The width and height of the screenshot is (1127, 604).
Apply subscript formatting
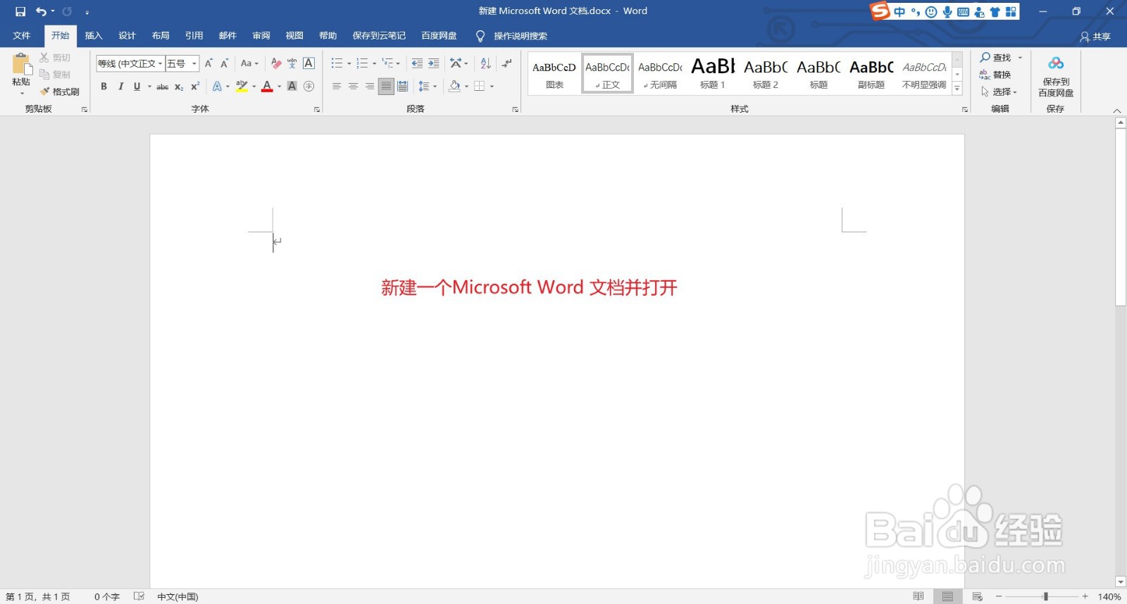pos(179,87)
